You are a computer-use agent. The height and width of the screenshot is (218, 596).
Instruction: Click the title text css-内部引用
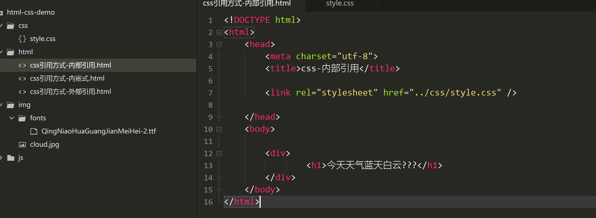(330, 68)
